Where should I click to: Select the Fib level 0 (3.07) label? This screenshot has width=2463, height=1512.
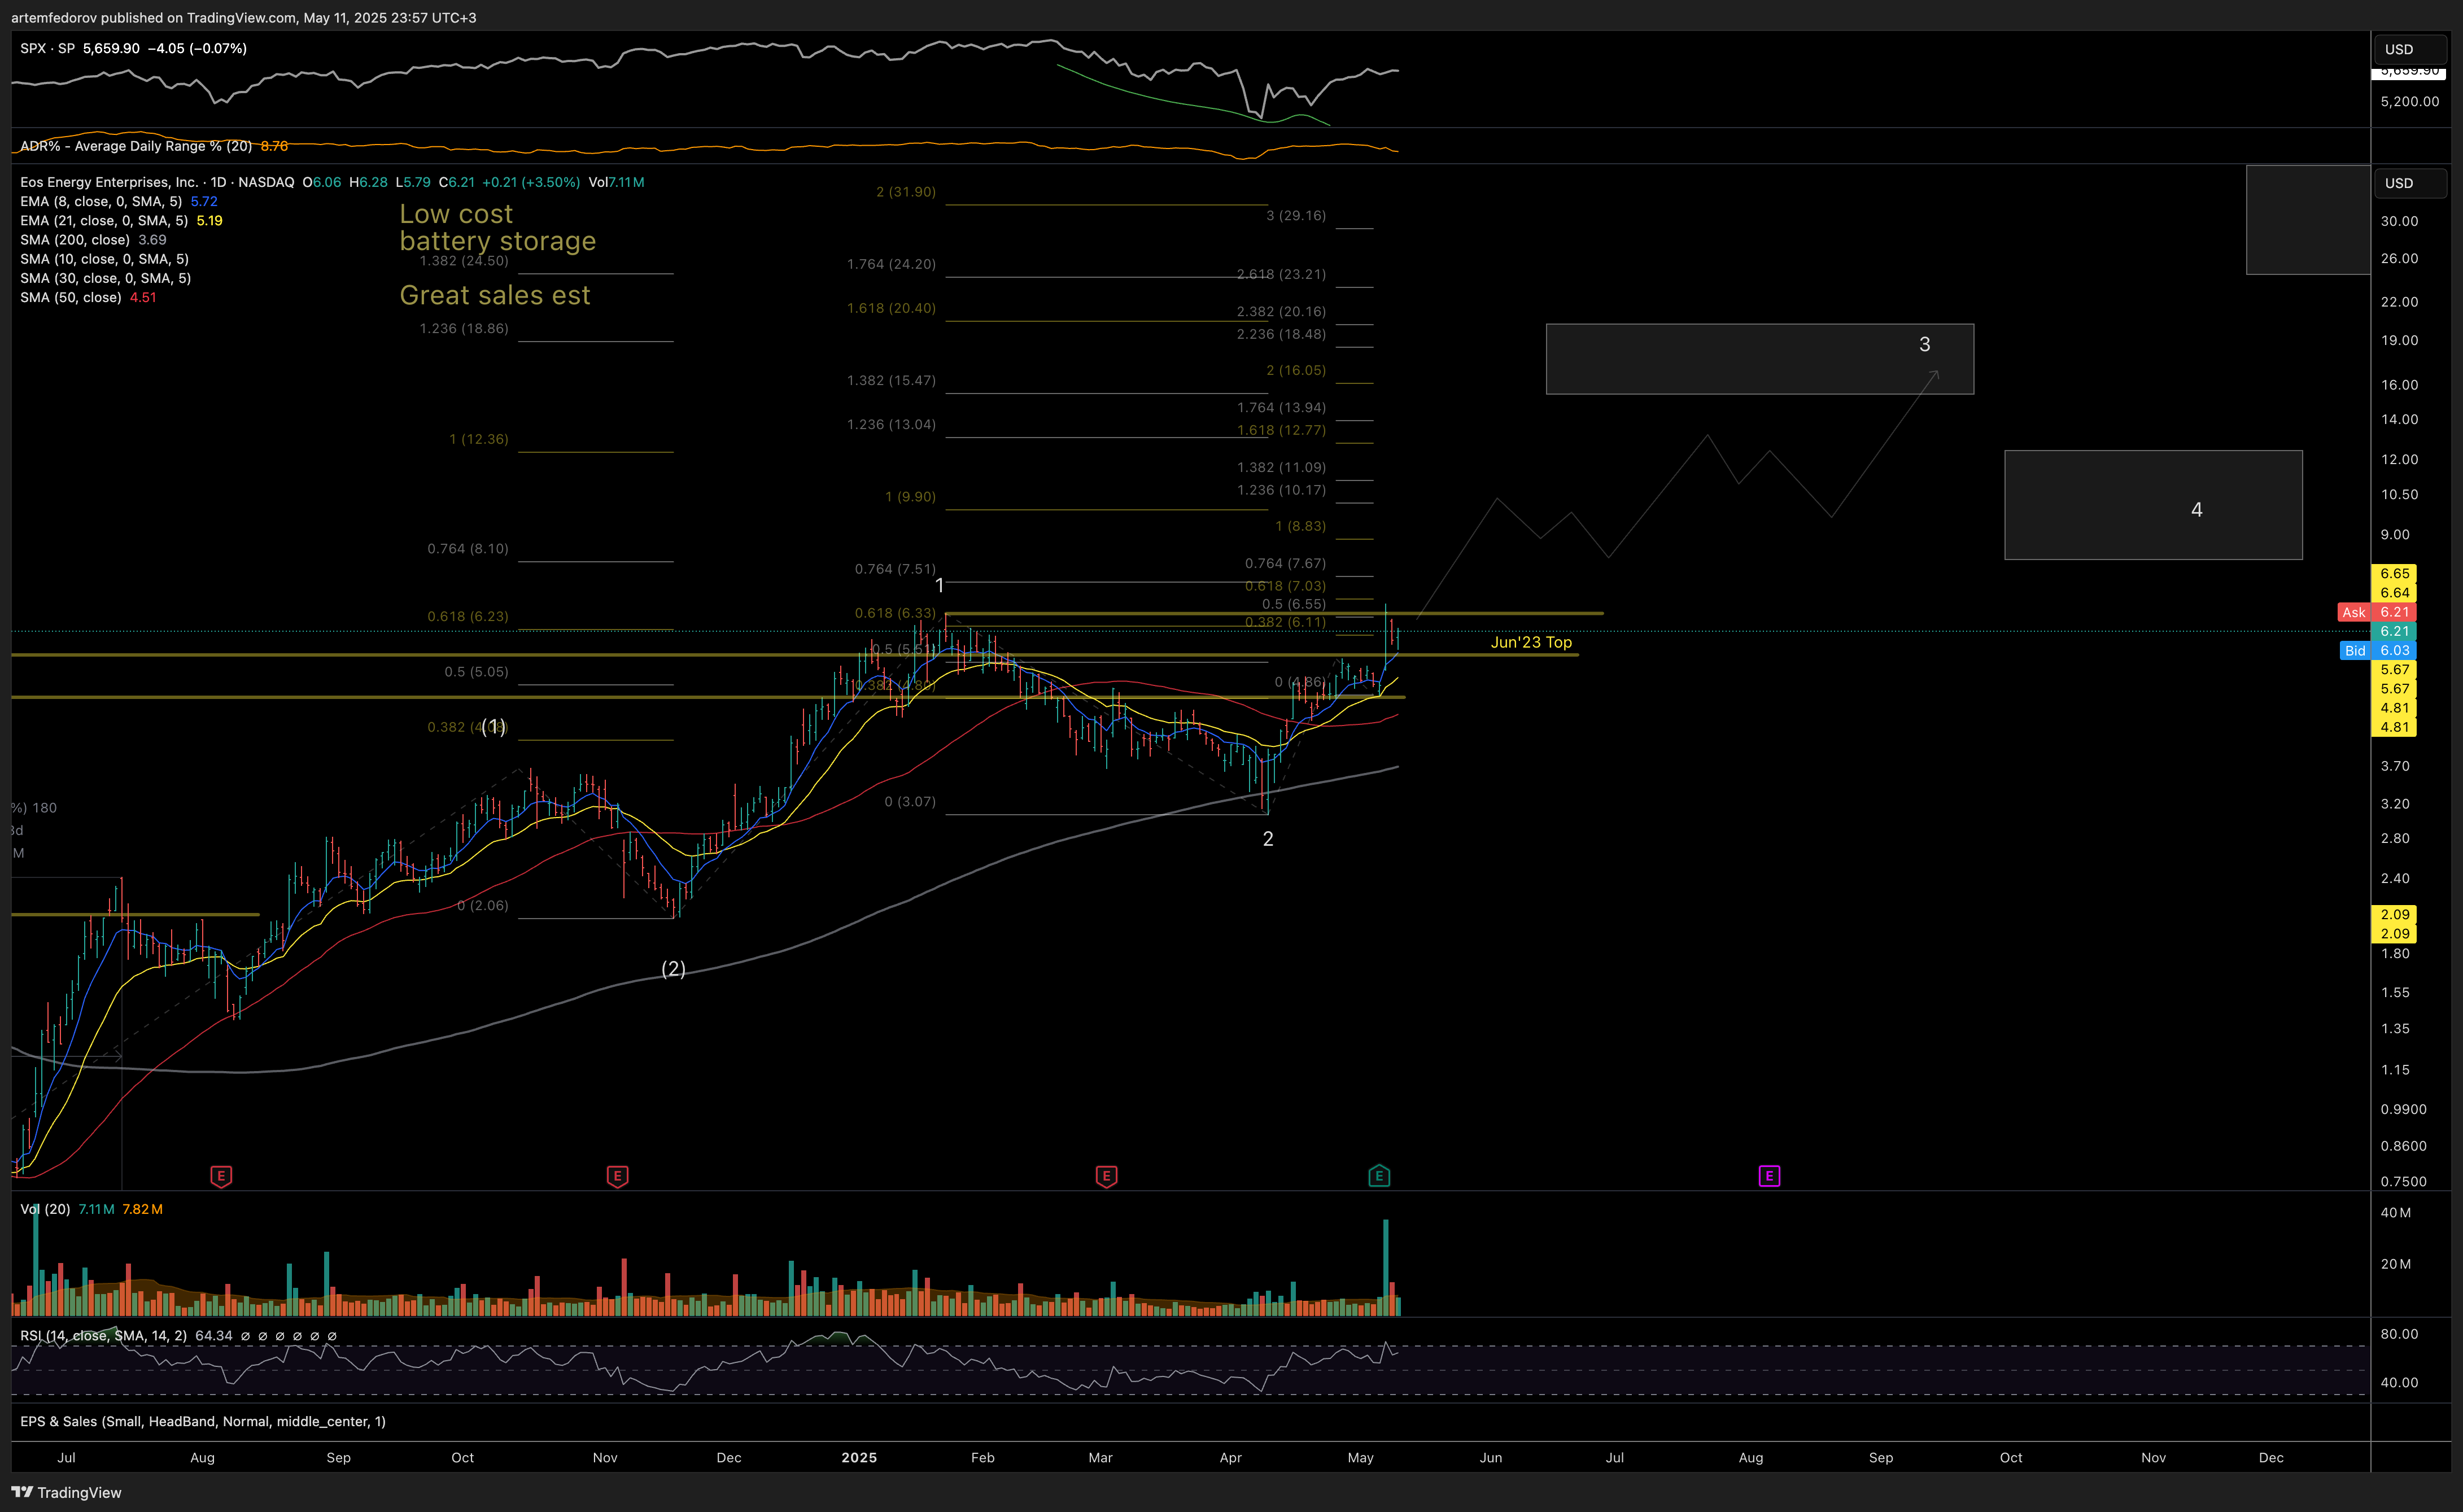click(x=910, y=801)
